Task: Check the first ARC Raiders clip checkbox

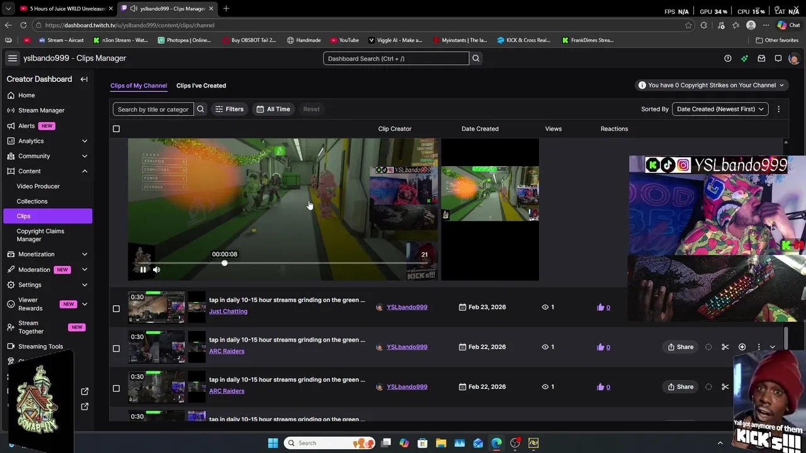Action: (x=116, y=349)
